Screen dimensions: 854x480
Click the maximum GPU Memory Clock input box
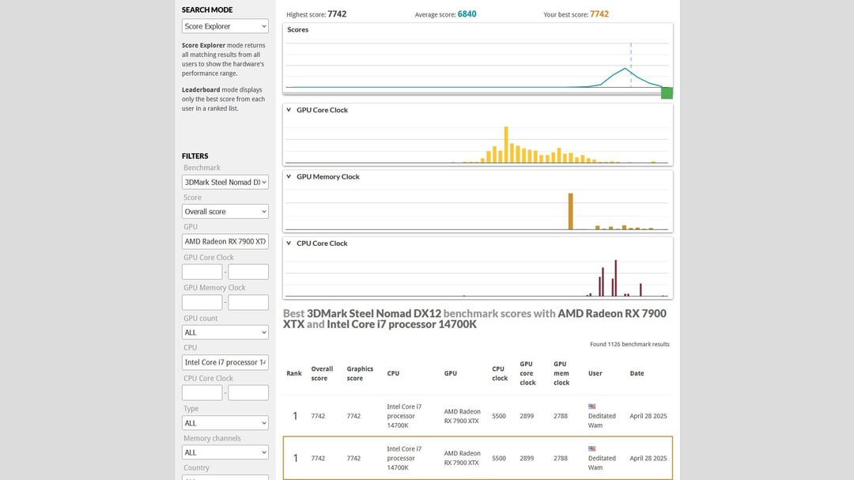pyautogui.click(x=248, y=302)
